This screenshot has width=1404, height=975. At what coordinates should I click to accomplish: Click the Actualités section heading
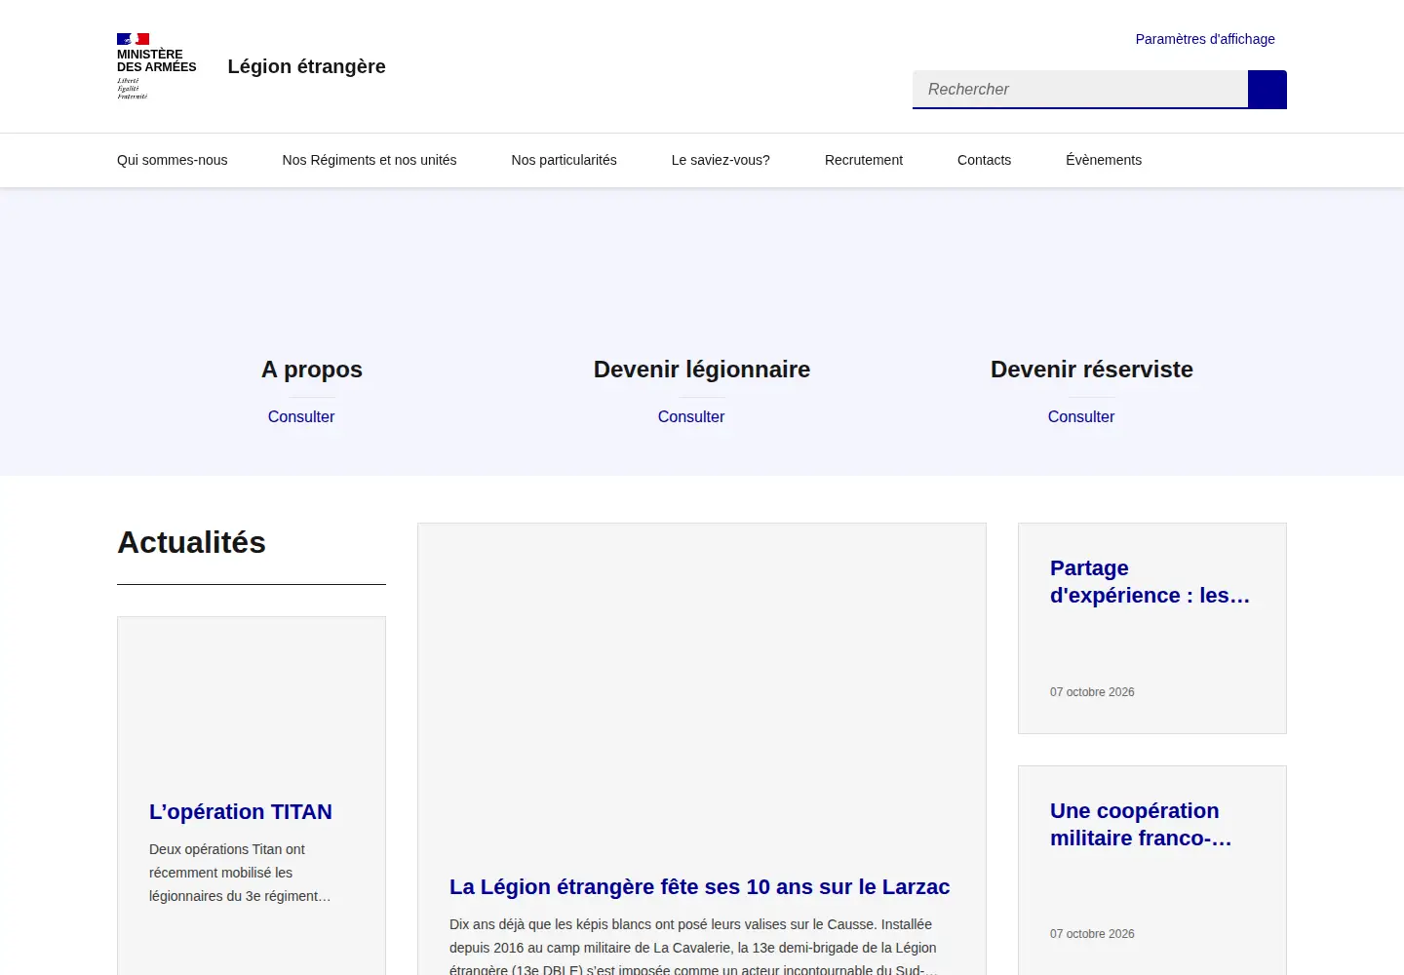pos(192,542)
